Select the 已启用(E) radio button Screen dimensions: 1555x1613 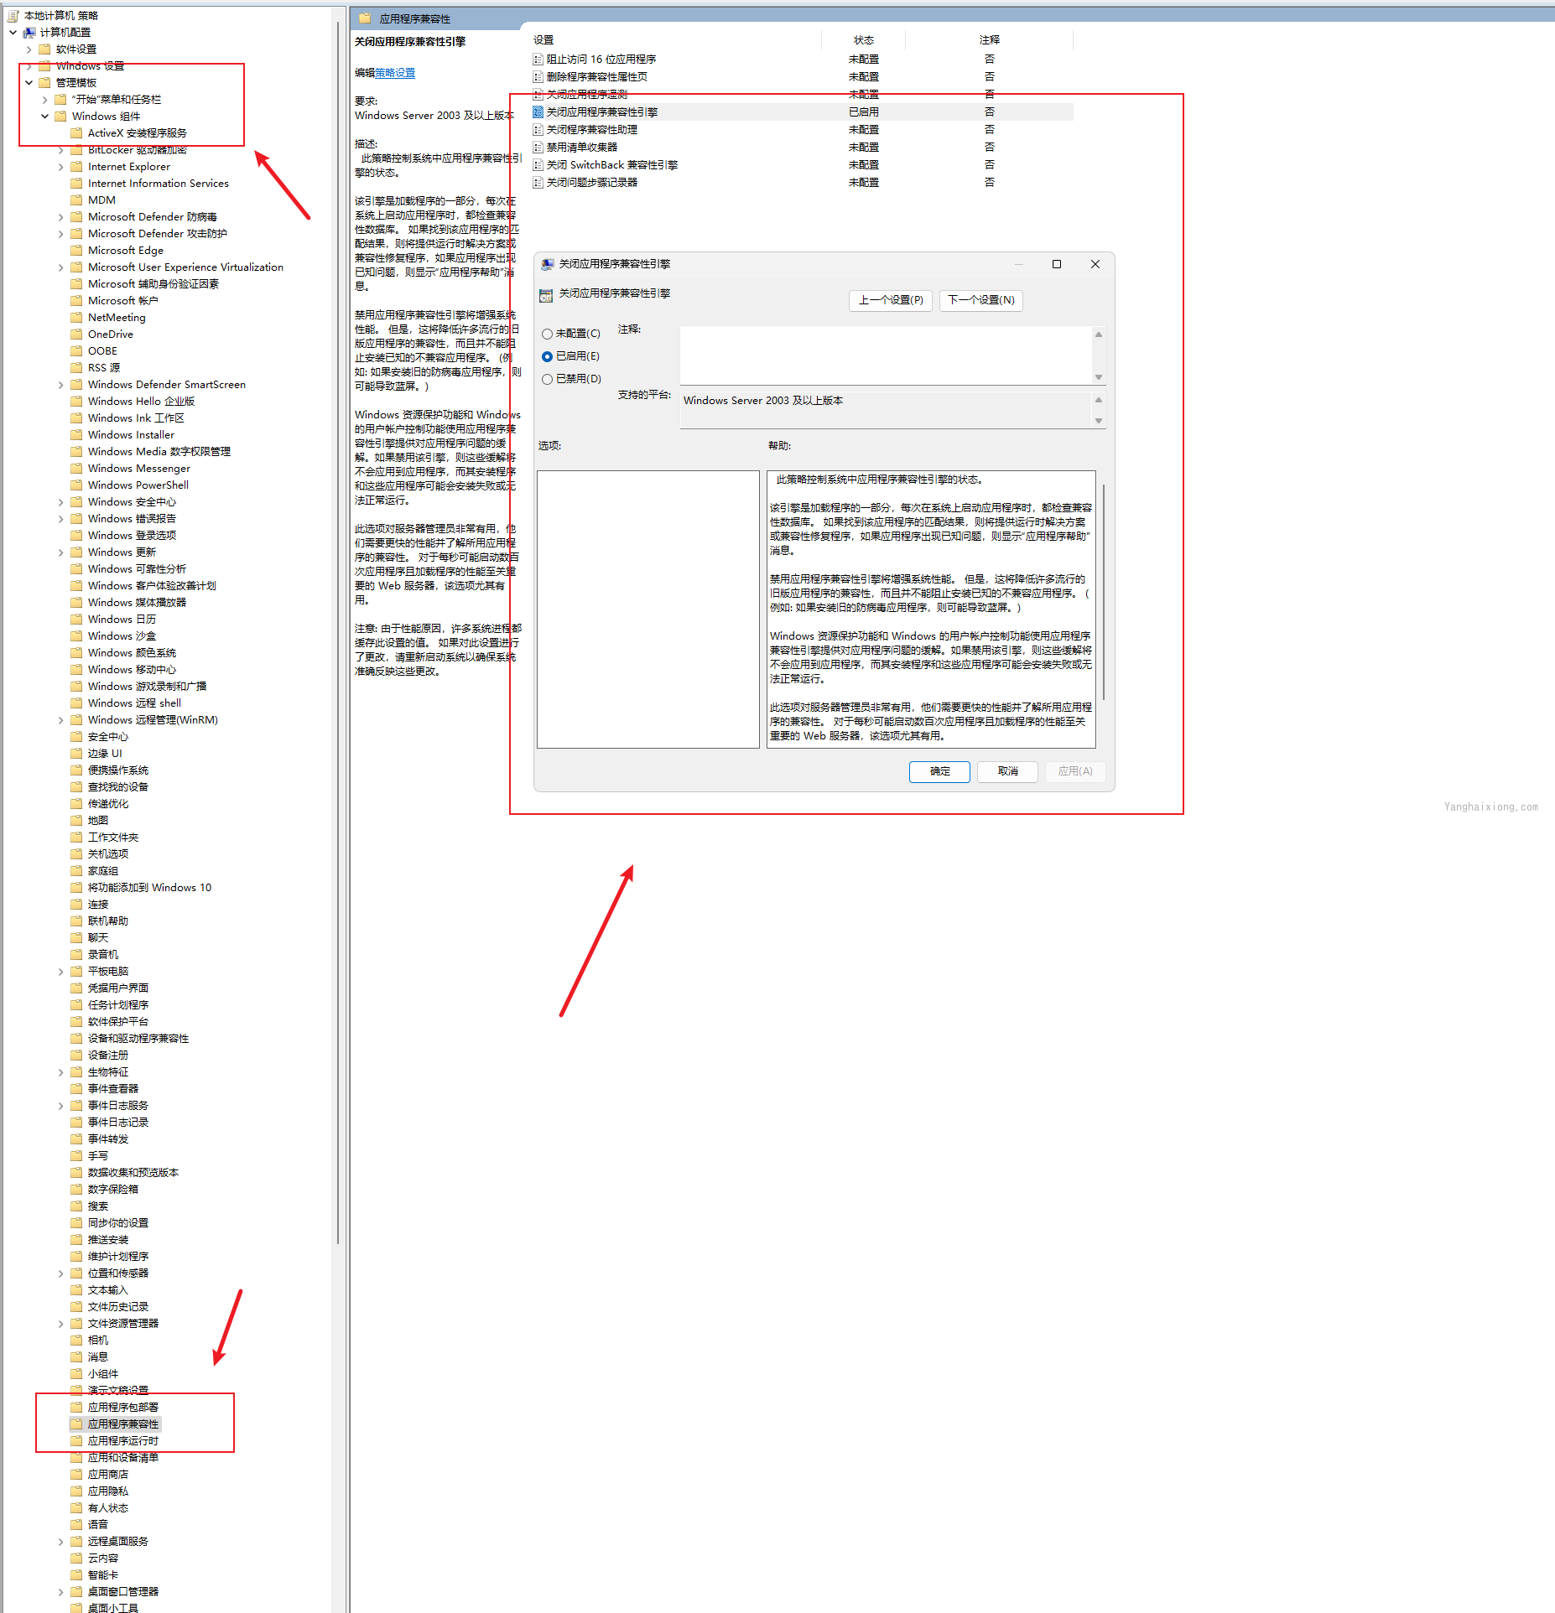tap(547, 356)
